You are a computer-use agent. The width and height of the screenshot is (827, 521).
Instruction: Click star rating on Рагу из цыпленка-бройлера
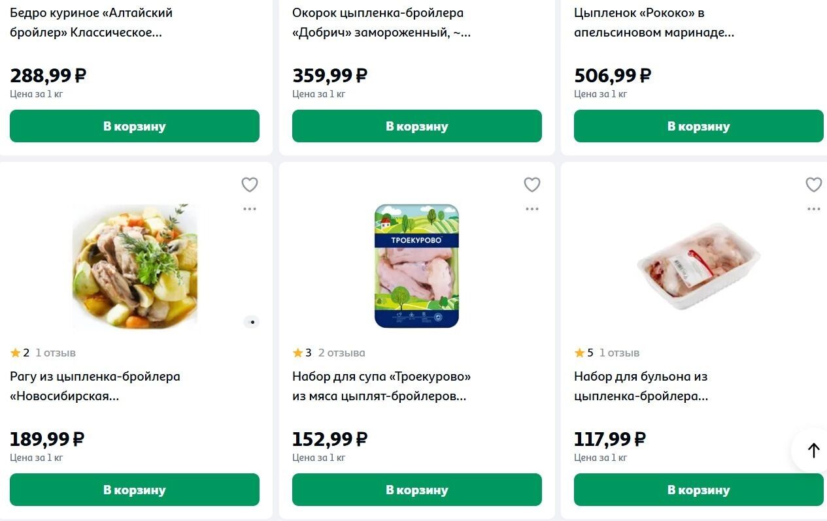pyautogui.click(x=20, y=353)
